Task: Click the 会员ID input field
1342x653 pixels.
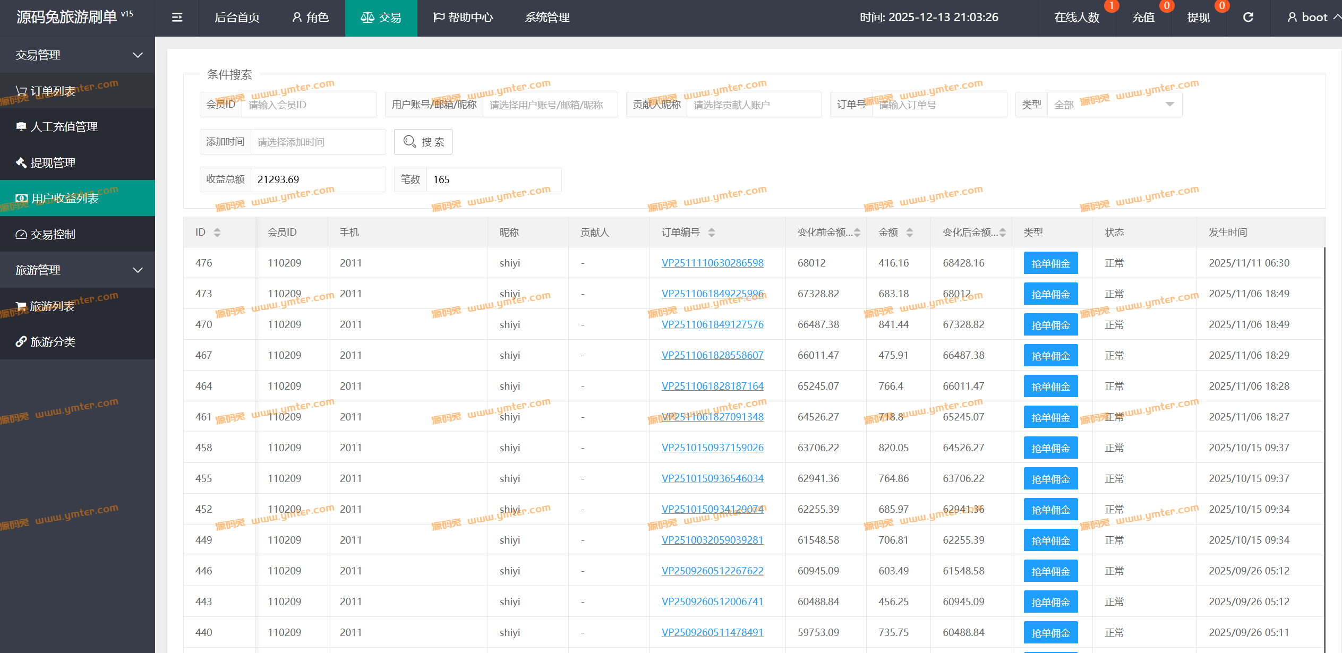Action: tap(308, 105)
